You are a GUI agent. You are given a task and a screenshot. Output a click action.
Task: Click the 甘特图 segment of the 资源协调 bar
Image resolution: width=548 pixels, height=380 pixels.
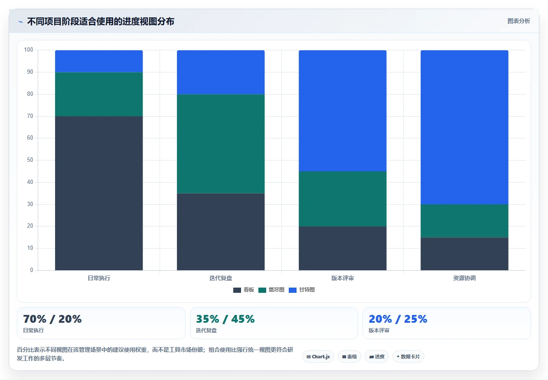[x=464, y=127]
